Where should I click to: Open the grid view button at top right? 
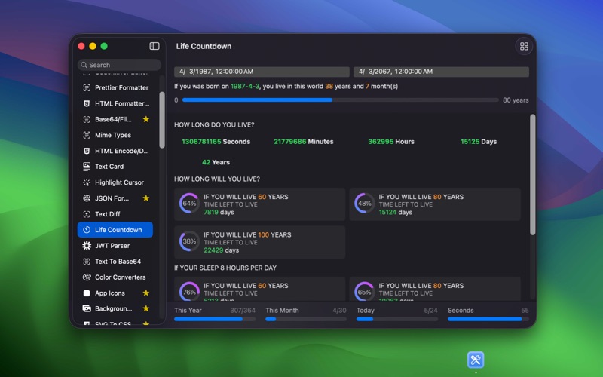coord(524,47)
